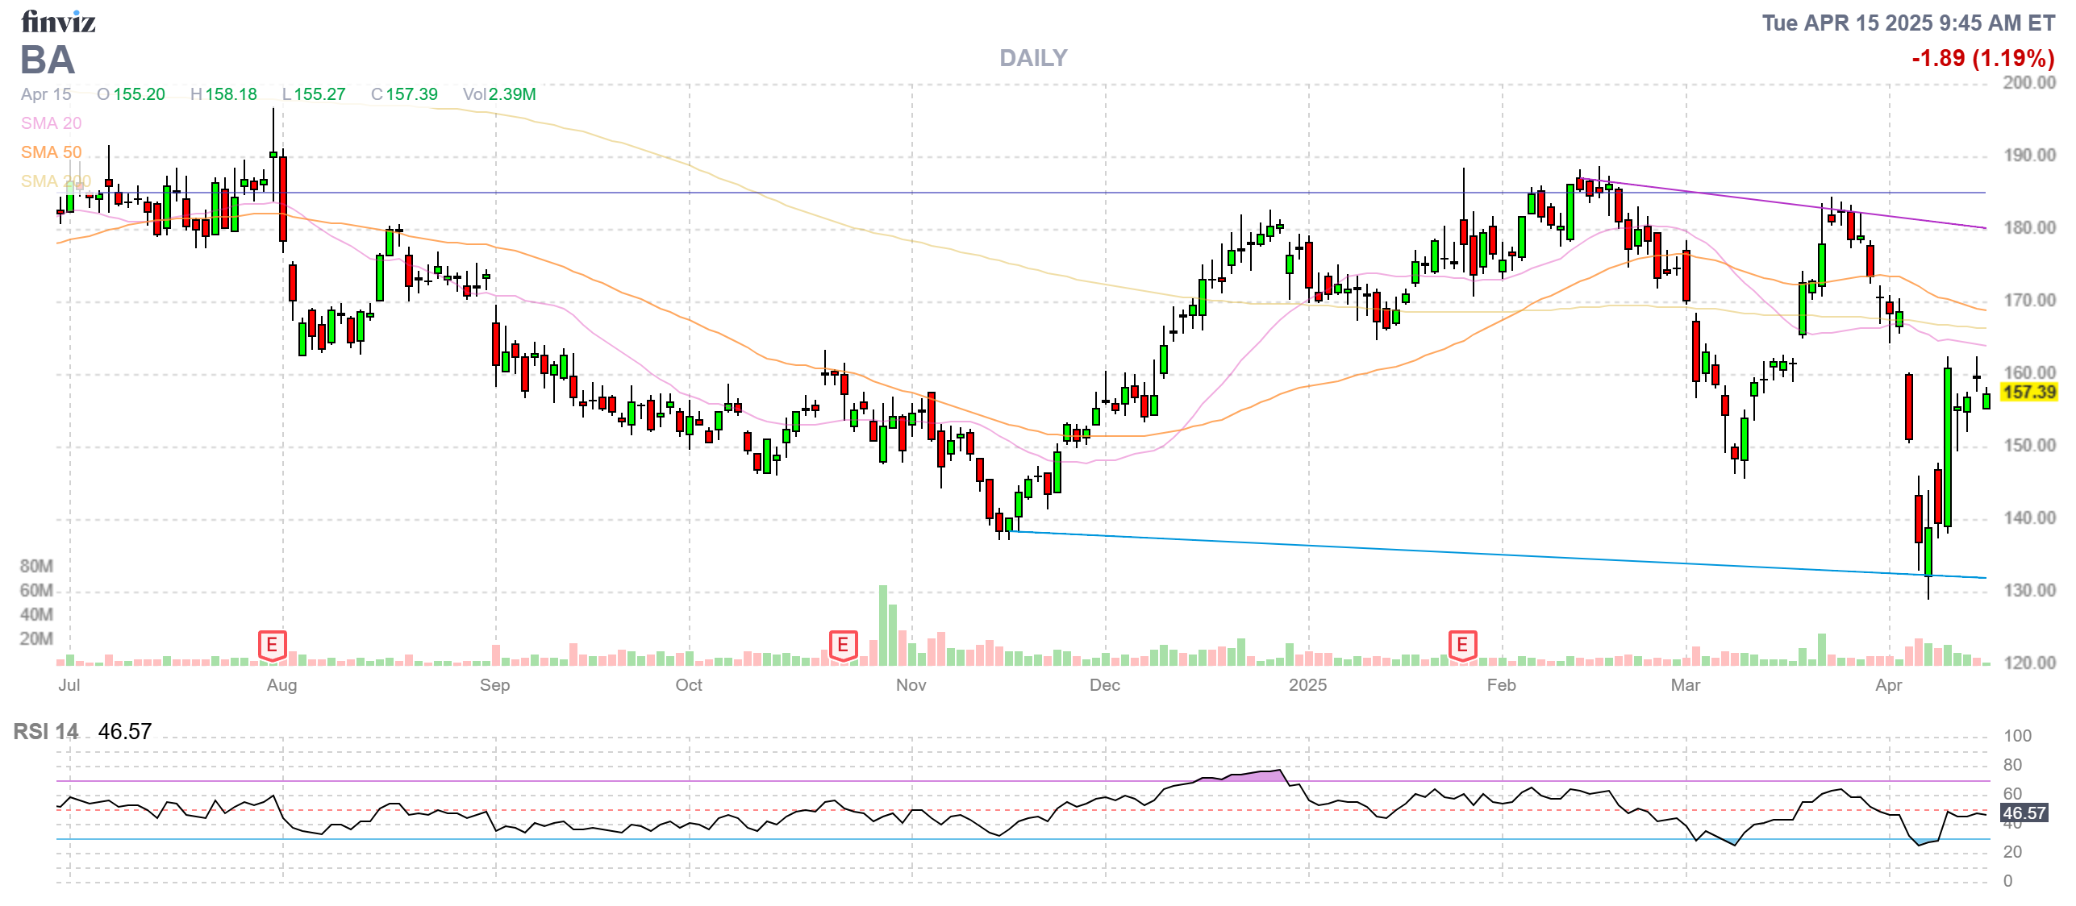Click the earnings E marker near Aug
2076x906 pixels.
272,645
